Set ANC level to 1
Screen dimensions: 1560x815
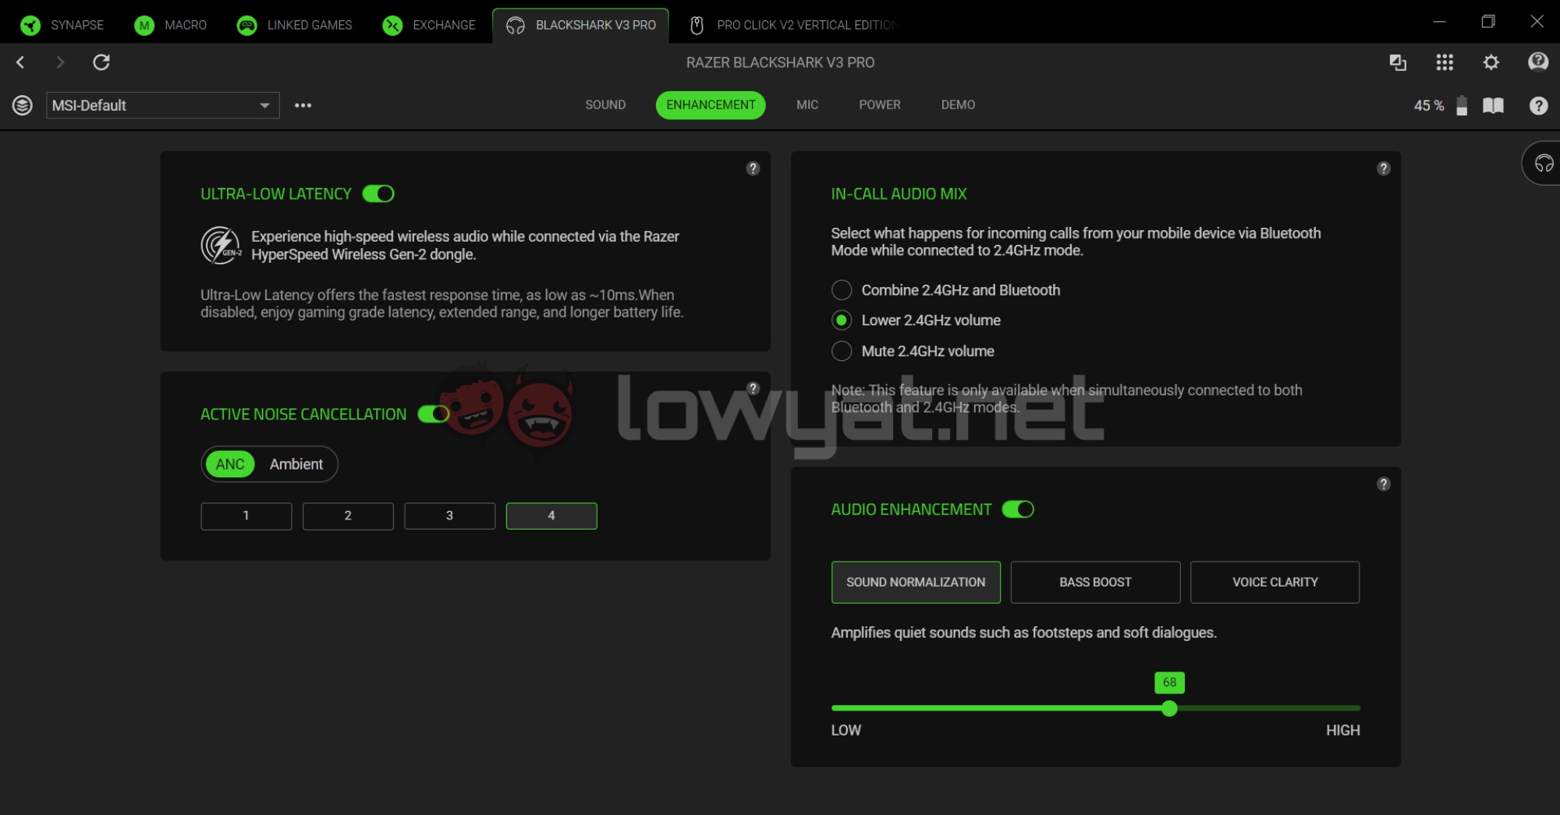pos(246,516)
